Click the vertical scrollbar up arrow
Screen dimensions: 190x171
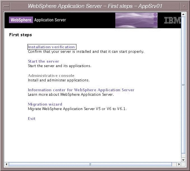[x=183, y=14]
